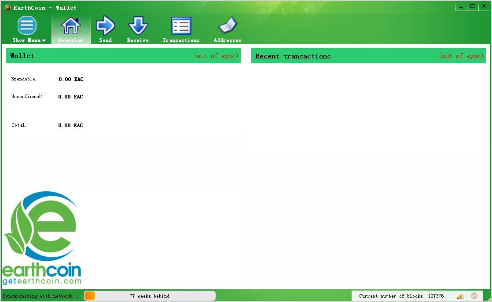Click the EarthCoin app icon in title bar
The image size is (492, 302).
tap(8, 7)
